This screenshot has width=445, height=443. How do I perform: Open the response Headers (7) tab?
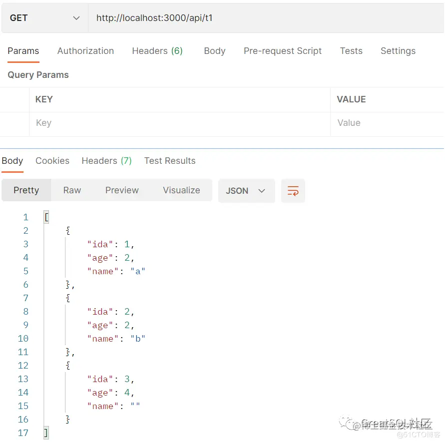pos(106,161)
